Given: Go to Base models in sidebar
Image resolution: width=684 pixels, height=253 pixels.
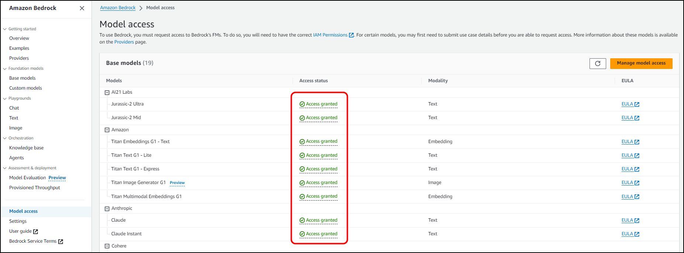Looking at the screenshot, I should click(23, 78).
